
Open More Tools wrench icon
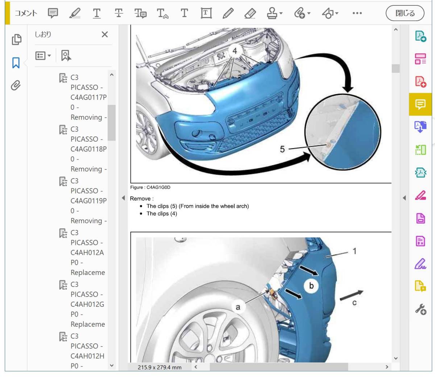coord(420,309)
